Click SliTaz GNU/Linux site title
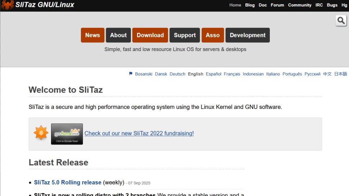Screen dimensions: 349x196 tap(45, 5)
